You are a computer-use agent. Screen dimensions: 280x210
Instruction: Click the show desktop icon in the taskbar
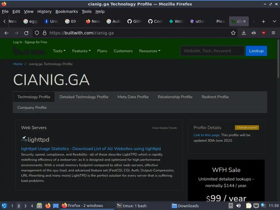[x=56, y=206]
